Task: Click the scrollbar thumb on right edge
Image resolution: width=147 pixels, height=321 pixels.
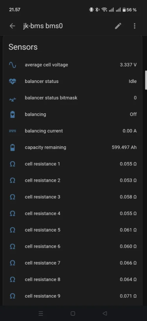Action: 146,80
